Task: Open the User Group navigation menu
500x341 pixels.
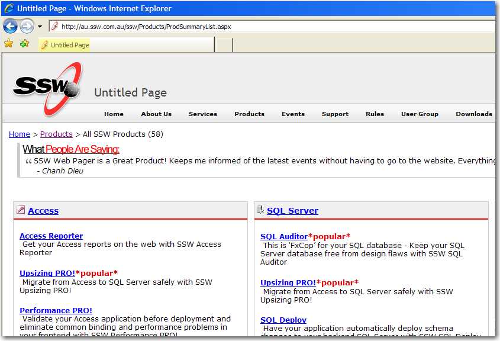Action: coord(420,114)
